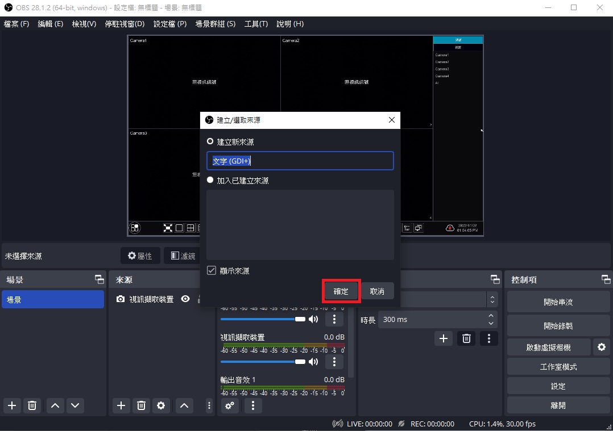
Task: Open source properties via 來源 panel gear icon
Action: (x=161, y=405)
